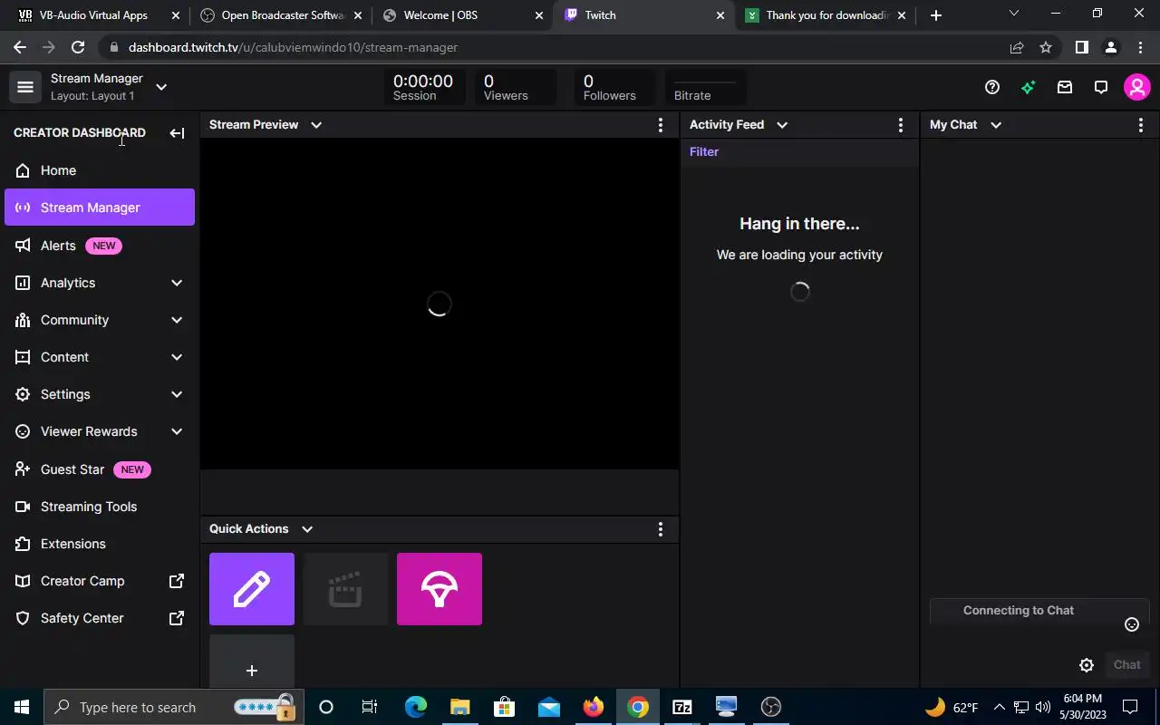Image resolution: width=1160 pixels, height=725 pixels.
Task: Open the Stream Preview panel dropdown
Action: coord(316,125)
